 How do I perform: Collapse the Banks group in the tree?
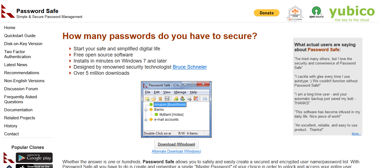(x=146, y=110)
